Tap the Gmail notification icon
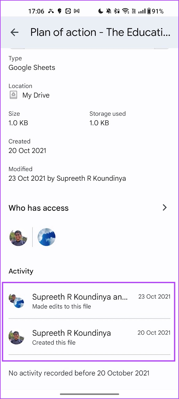179x399 pixels. (x=77, y=11)
